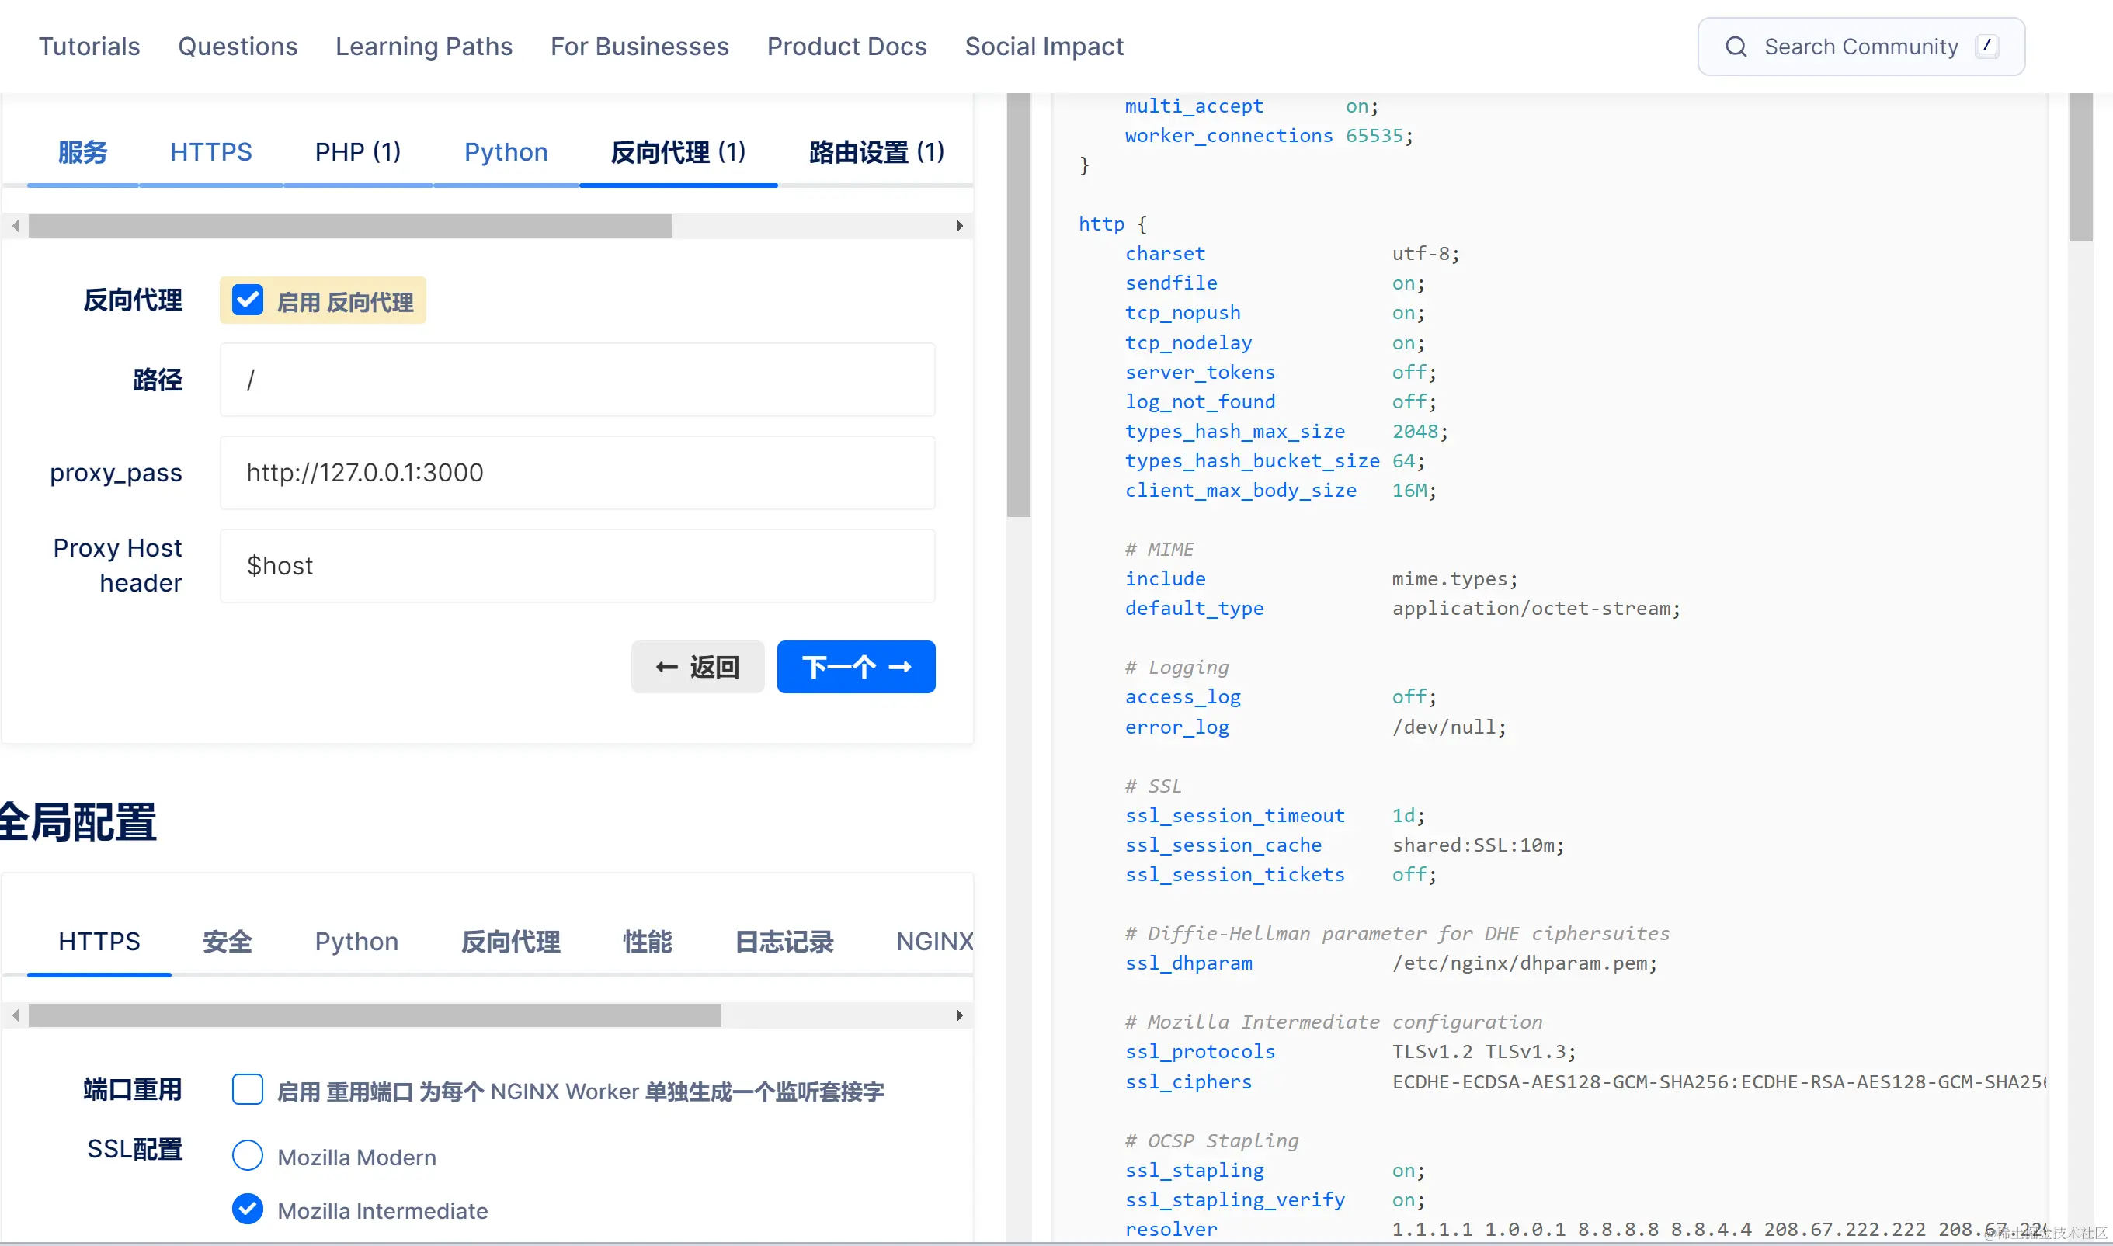Switch to the 日志记录 tab
Viewport: 2113px width, 1246px height.
click(x=784, y=941)
